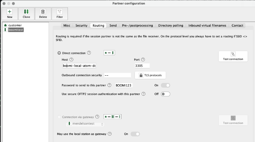Screen dimensions: 255x142
Task: Show help for Direct connection
Action: pos(89,53)
